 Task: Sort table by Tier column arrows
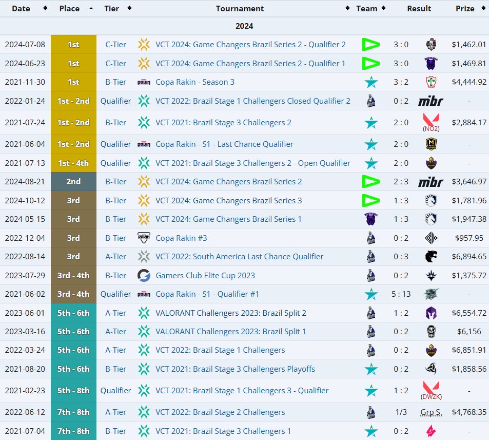pos(129,8)
